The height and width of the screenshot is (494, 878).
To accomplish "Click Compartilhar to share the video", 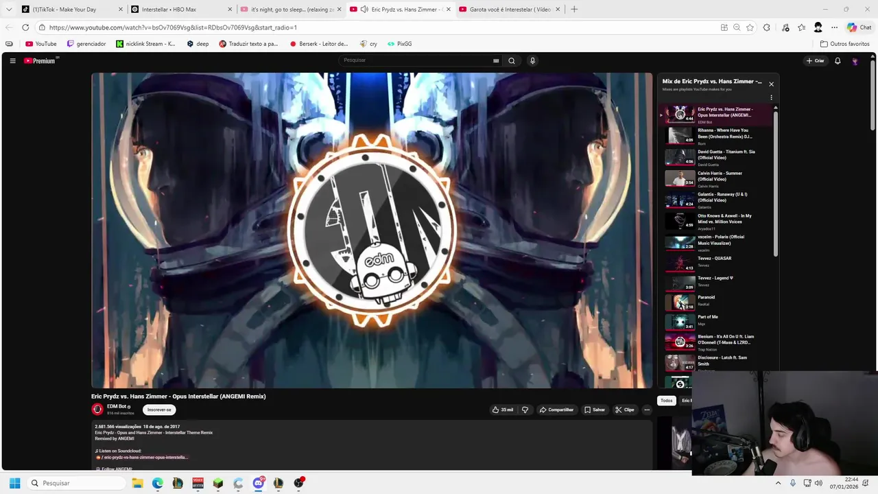I will pos(556,410).
